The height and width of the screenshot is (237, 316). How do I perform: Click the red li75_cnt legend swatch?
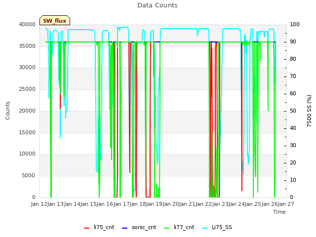(87, 228)
